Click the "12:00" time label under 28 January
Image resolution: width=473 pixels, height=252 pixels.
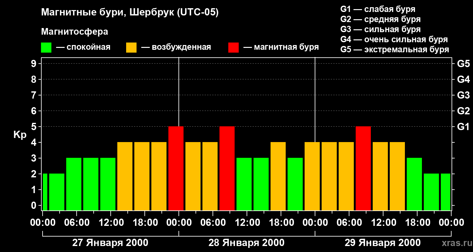point(247,223)
